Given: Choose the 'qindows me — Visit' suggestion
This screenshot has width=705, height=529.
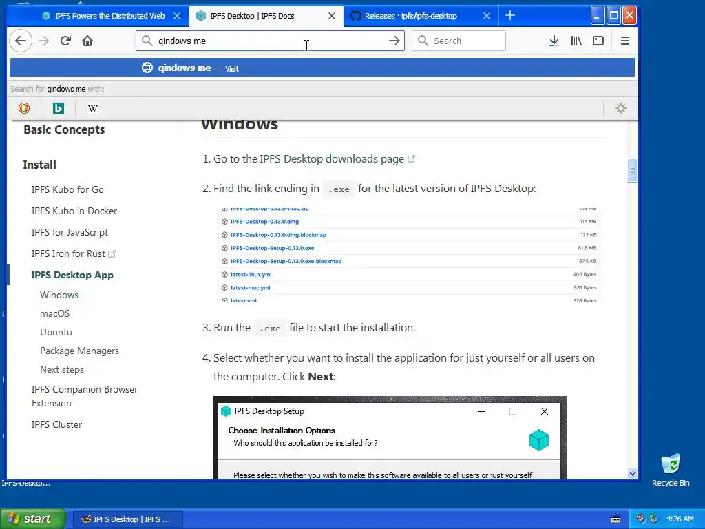Looking at the screenshot, I should [322, 68].
